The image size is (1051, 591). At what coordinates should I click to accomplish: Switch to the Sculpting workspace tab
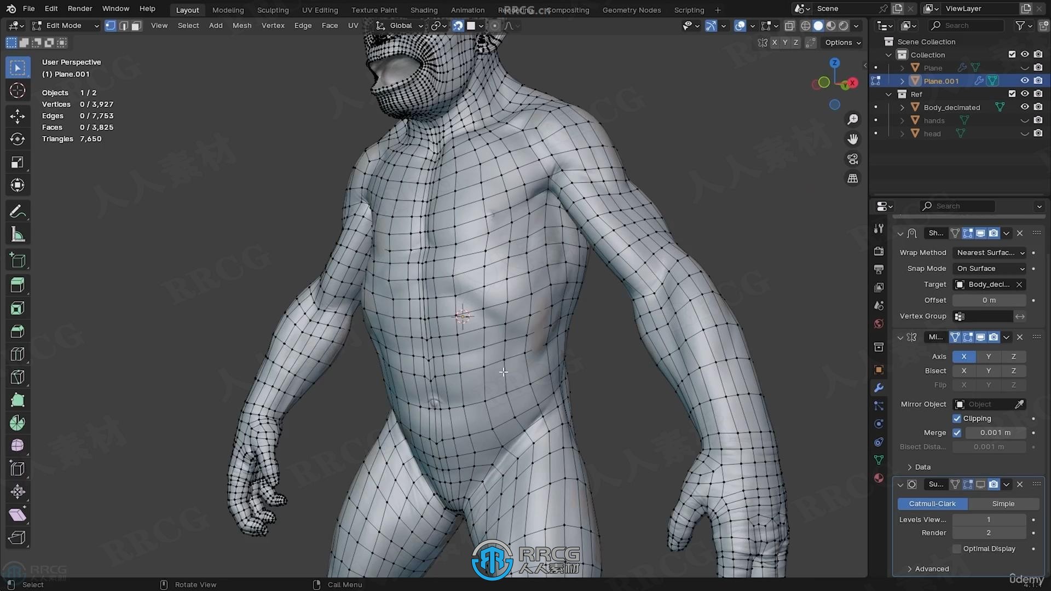(x=273, y=10)
